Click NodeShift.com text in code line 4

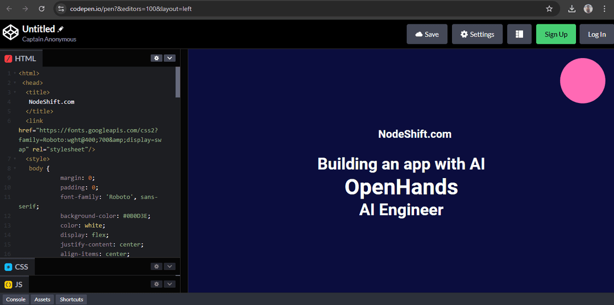(x=52, y=102)
